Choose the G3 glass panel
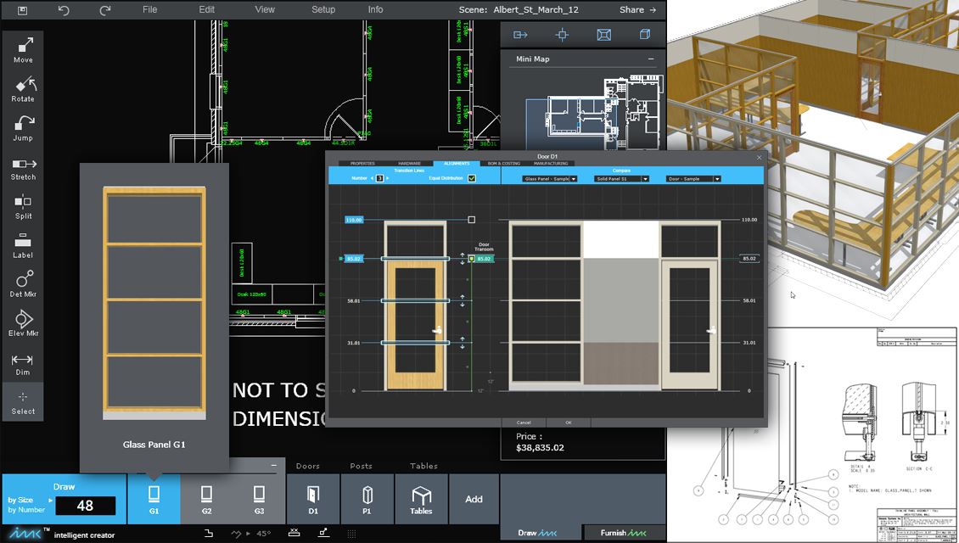 (x=260, y=499)
